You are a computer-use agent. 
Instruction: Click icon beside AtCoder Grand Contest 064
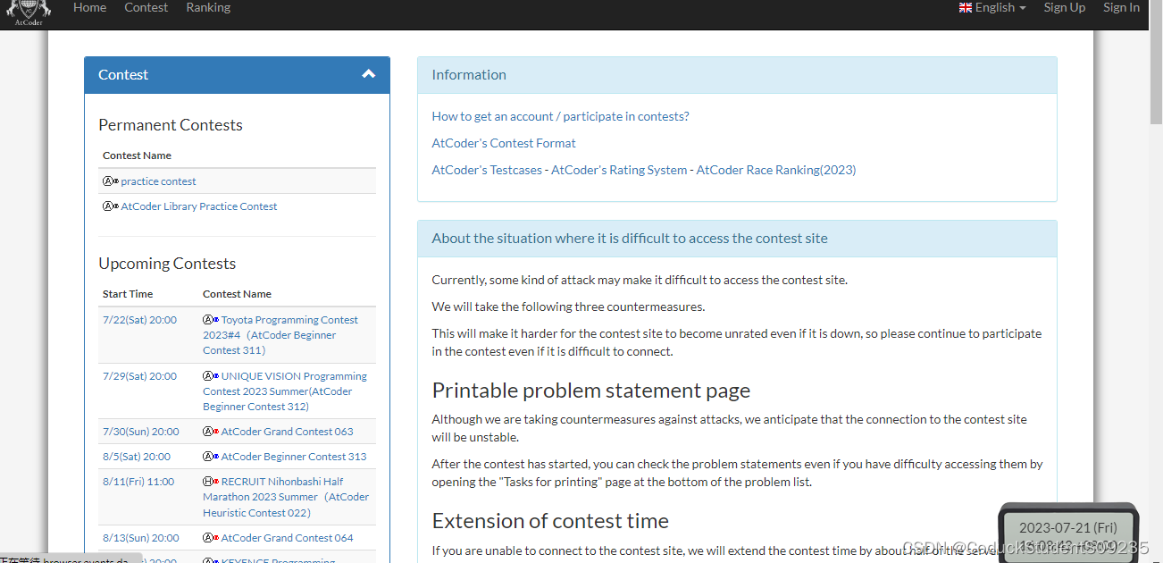[211, 538]
